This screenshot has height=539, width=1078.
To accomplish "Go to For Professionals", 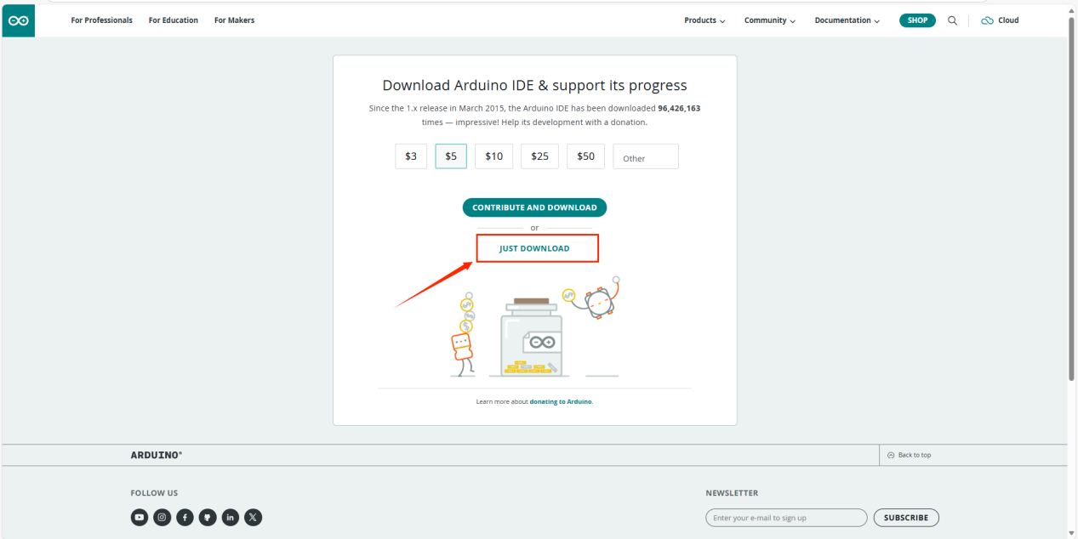I will [102, 20].
